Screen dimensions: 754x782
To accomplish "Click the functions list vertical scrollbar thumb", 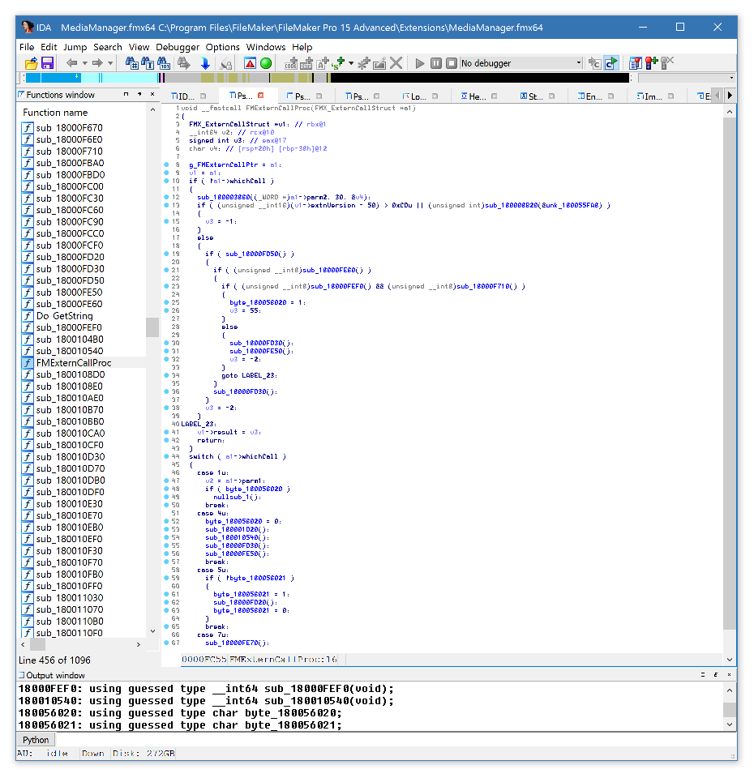I will [152, 327].
